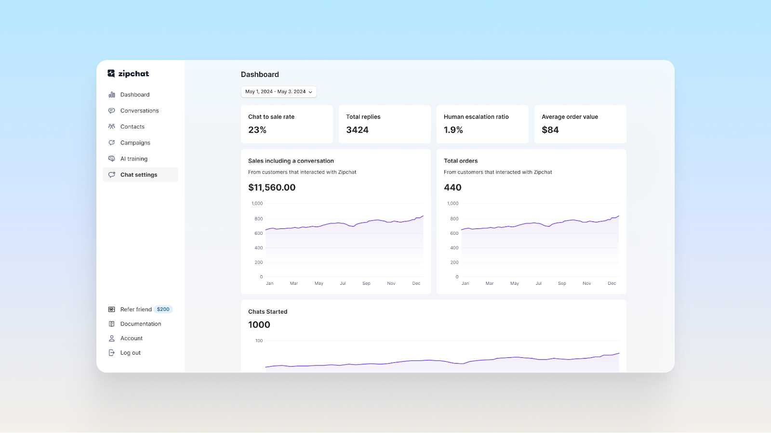The height and width of the screenshot is (433, 771).
Task: Click the $200 referral reward badge
Action: click(163, 309)
